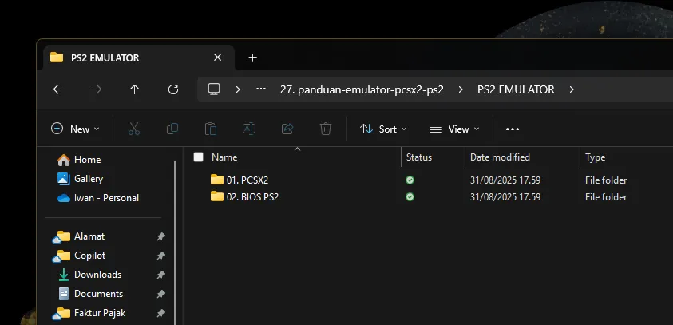This screenshot has width=673, height=325.
Task: Click the pin icon next to Downloads
Action: pos(161,275)
